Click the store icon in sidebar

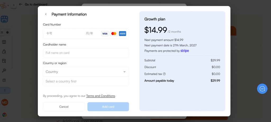pos(4,19)
